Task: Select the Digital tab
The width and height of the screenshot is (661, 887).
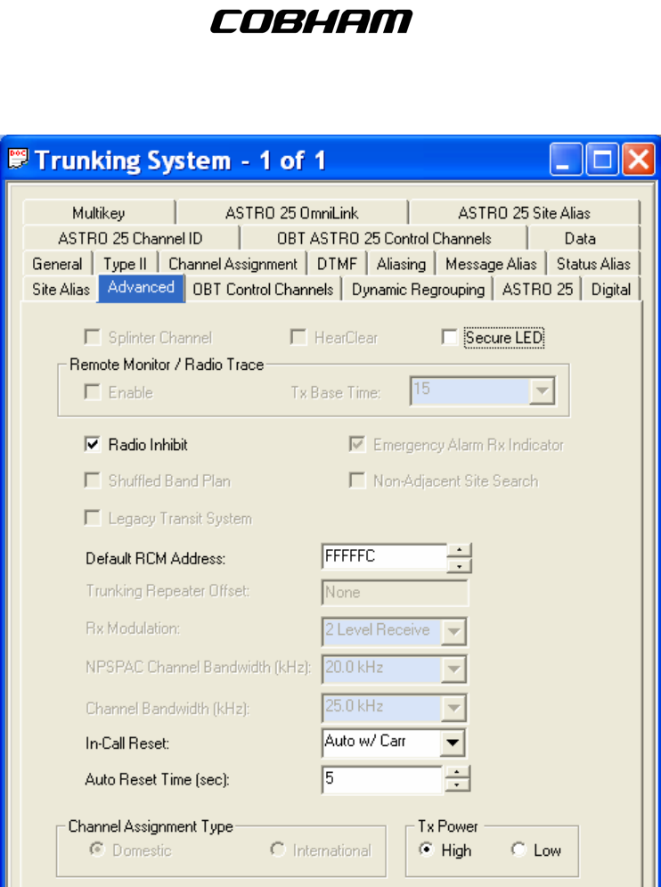Action: pyautogui.click(x=611, y=289)
